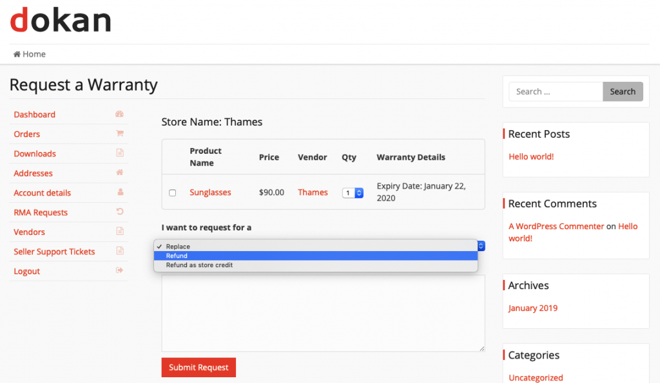Select Refund as store credit option
The width and height of the screenshot is (660, 383).
click(x=316, y=265)
